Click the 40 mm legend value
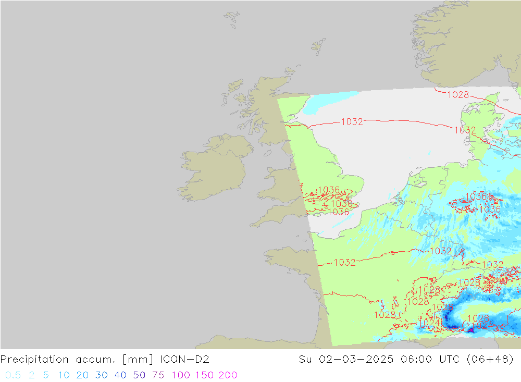The image size is (521, 382). [120, 375]
